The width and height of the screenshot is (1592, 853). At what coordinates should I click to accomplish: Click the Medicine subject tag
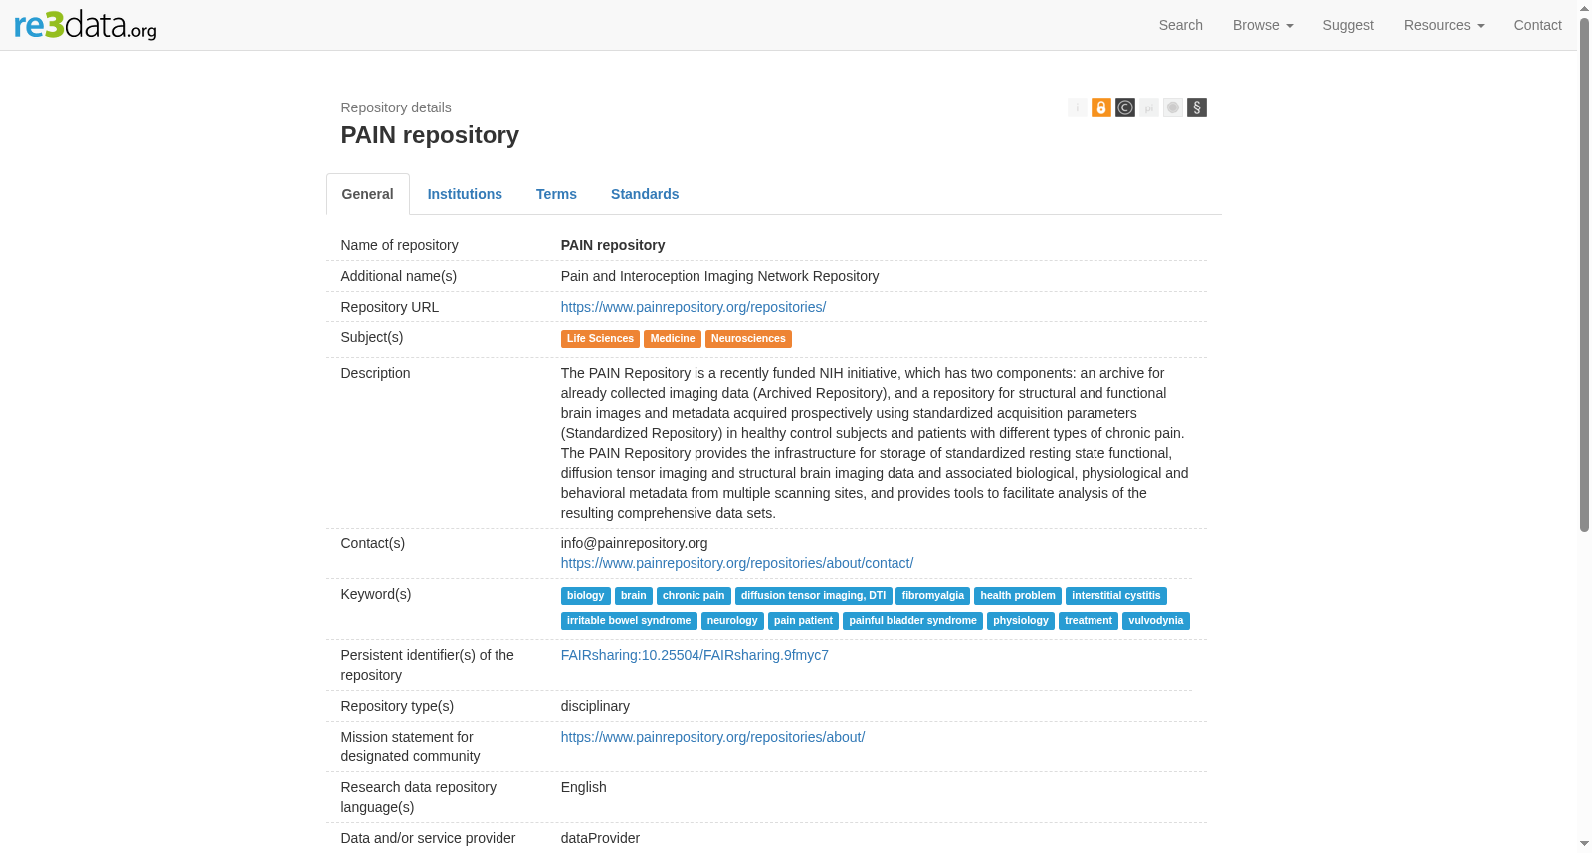[673, 339]
